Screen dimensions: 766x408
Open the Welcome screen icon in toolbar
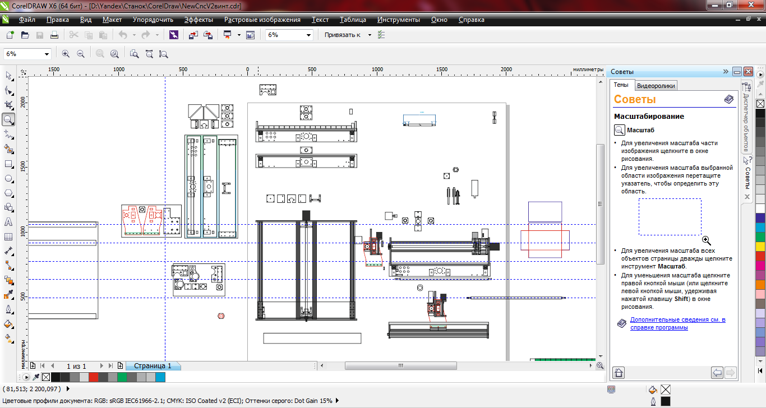tap(250, 35)
